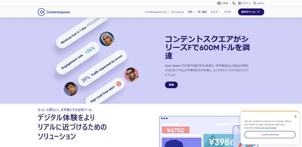Open the 導入事例 menu item
The width and height of the screenshot is (302, 147).
coord(202,12)
